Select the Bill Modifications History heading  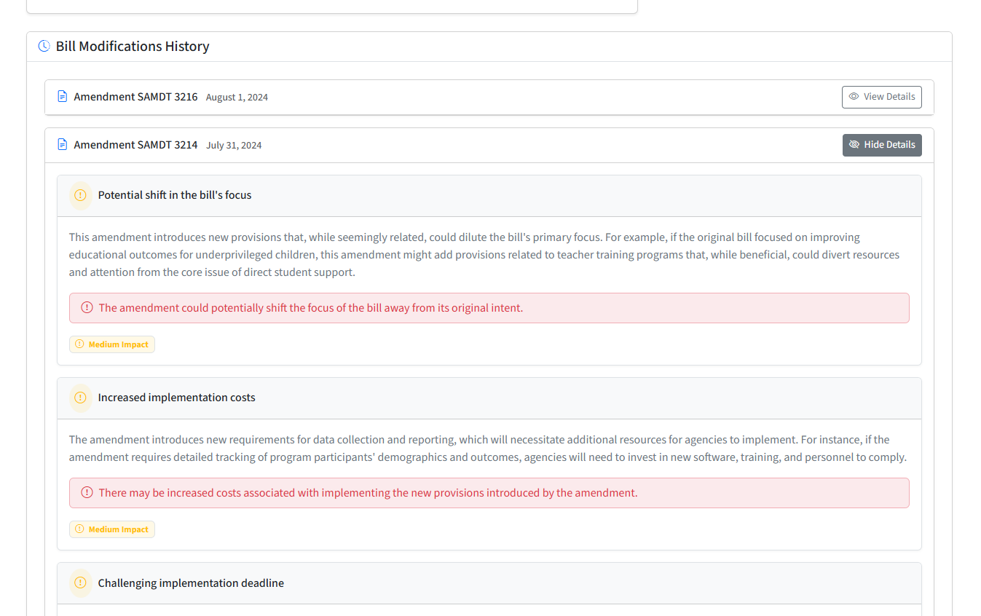(x=133, y=46)
